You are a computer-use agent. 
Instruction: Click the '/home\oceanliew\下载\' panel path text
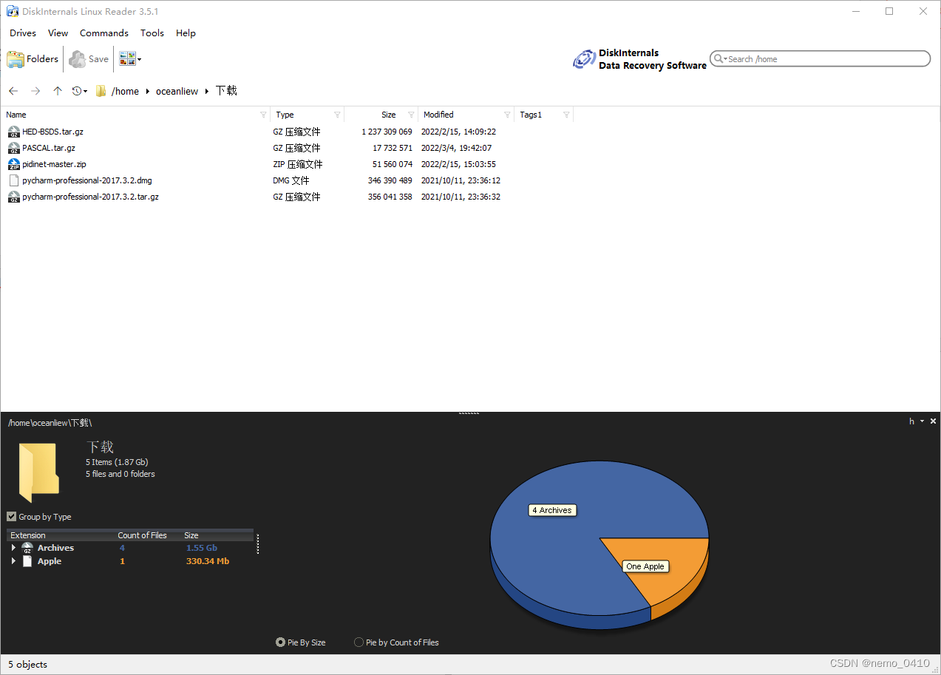pos(50,423)
